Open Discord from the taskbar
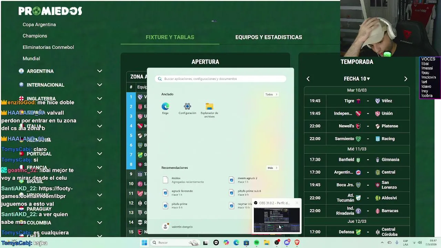Viewport: 441px width, 248px height. (x=287, y=242)
